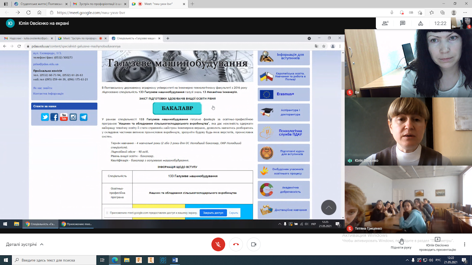The width and height of the screenshot is (472, 265).
Task: Open Task View on the taskbar
Action: click(102, 260)
